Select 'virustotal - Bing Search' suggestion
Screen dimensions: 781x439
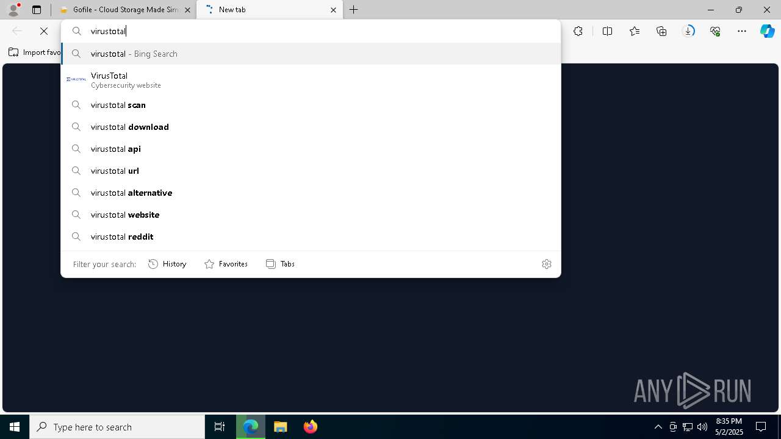pos(311,54)
